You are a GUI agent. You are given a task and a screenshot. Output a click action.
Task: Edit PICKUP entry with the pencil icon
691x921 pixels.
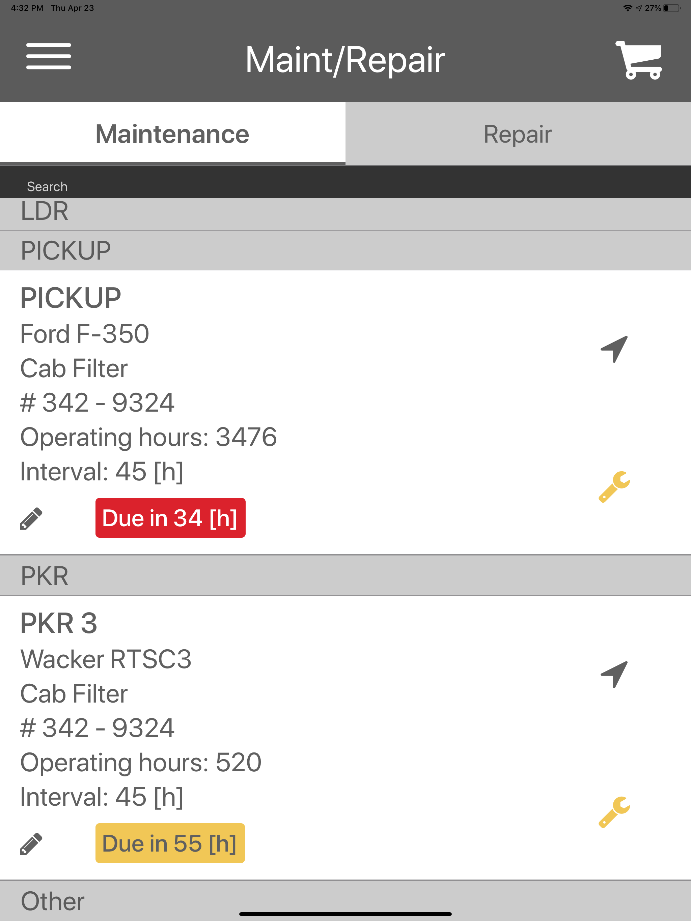(x=31, y=518)
